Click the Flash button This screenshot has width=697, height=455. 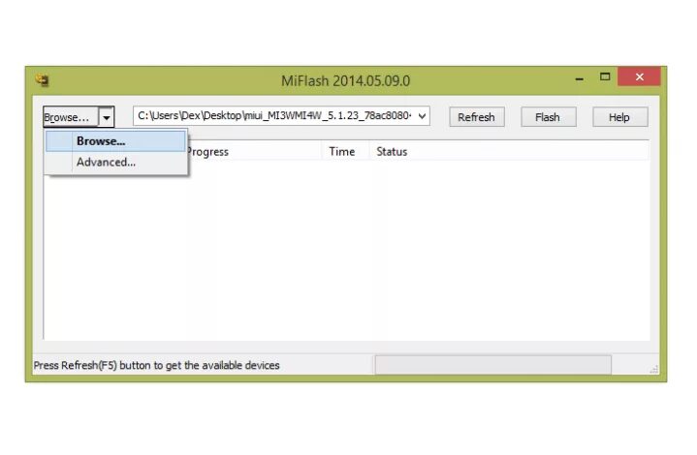(548, 117)
